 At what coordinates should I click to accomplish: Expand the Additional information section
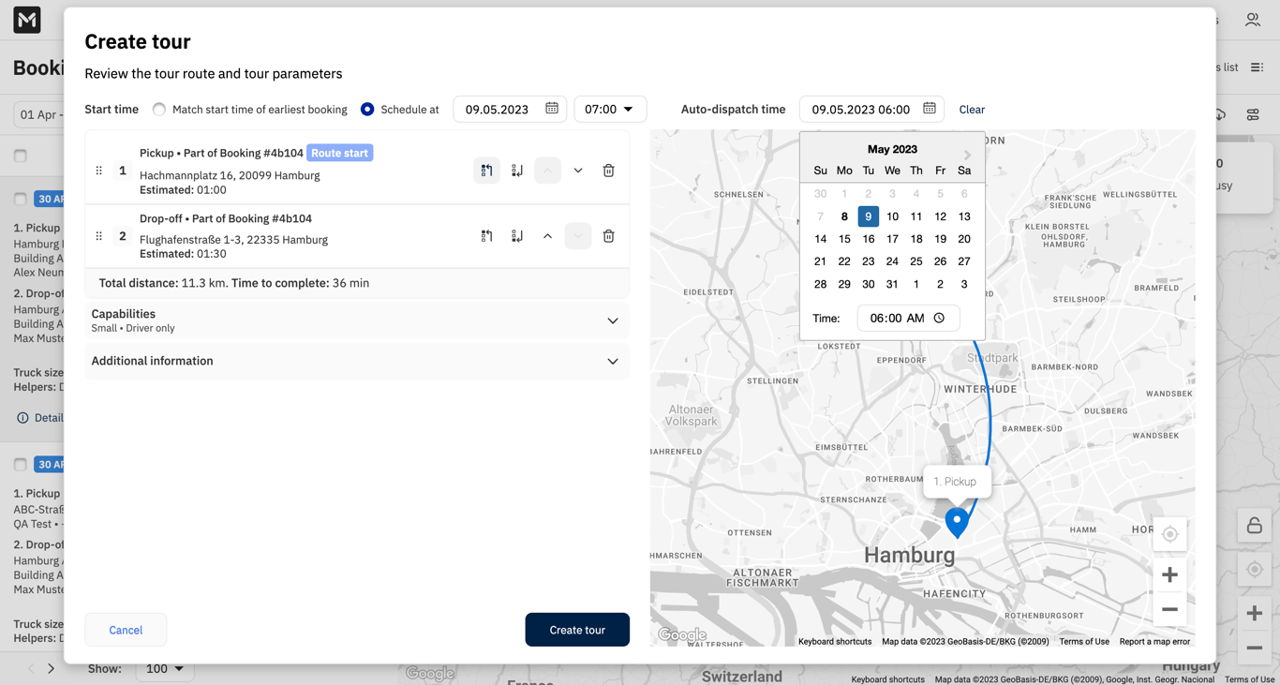pos(357,361)
